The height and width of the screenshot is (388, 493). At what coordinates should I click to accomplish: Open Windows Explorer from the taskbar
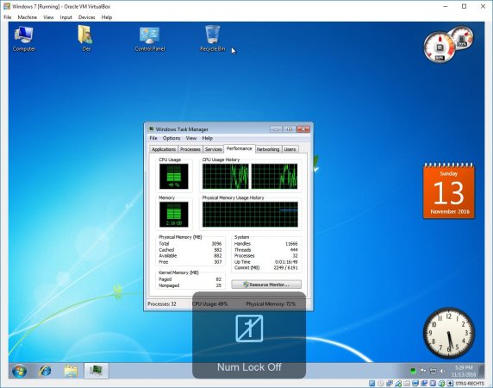pyautogui.click(x=71, y=371)
